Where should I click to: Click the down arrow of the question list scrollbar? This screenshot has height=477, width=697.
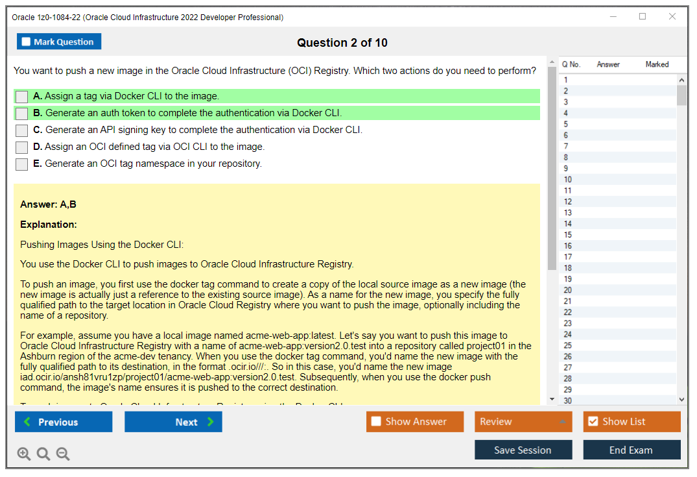[681, 399]
